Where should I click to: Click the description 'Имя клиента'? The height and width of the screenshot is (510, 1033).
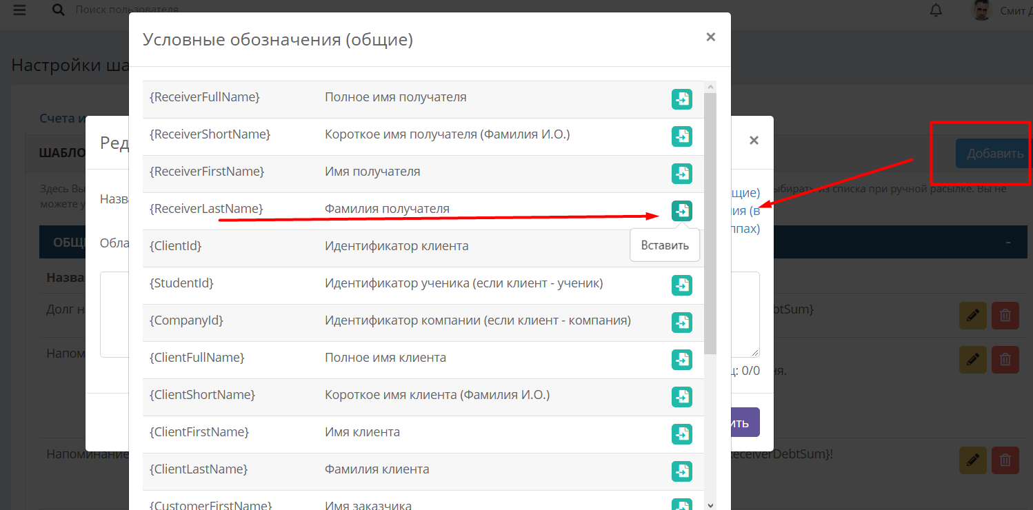(362, 432)
